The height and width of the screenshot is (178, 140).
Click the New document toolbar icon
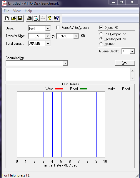7,18
